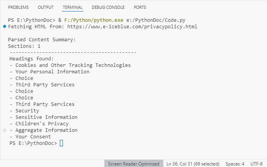
Task: Toggle Screen Reader Optimized status item
Action: (x=133, y=164)
